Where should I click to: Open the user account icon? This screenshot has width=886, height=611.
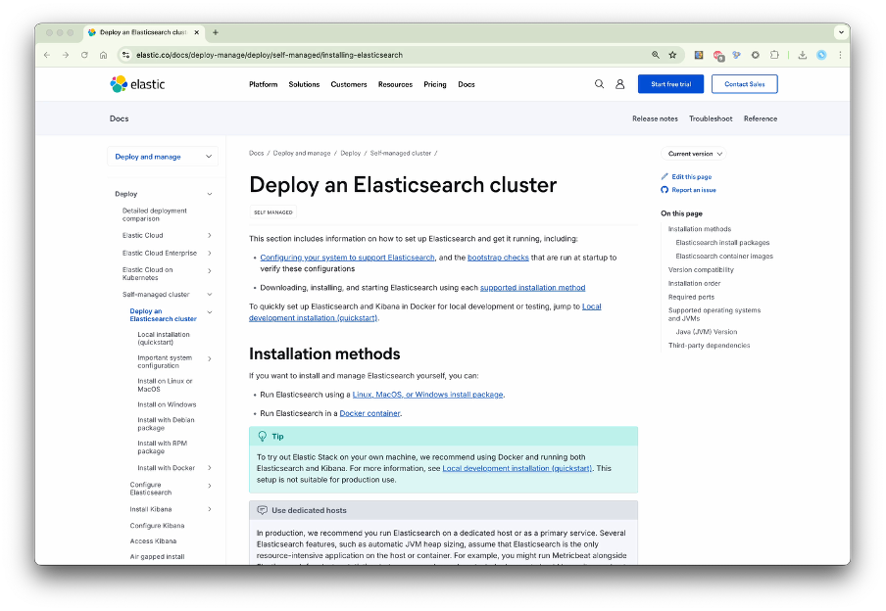coord(619,84)
